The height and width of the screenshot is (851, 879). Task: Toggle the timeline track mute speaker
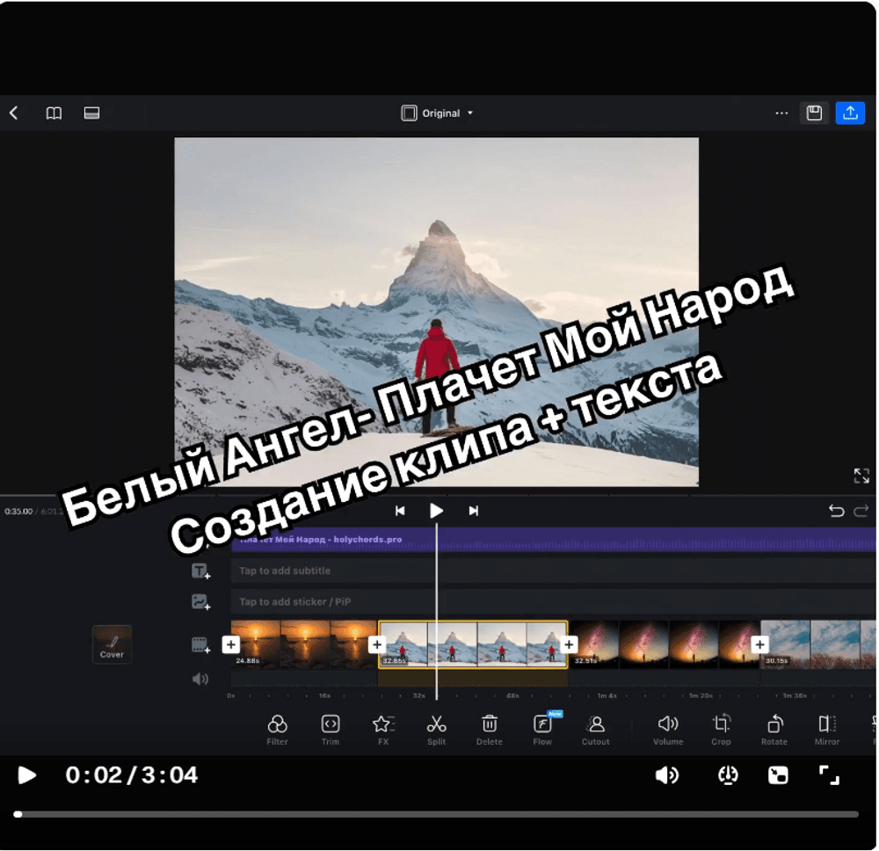tap(200, 679)
